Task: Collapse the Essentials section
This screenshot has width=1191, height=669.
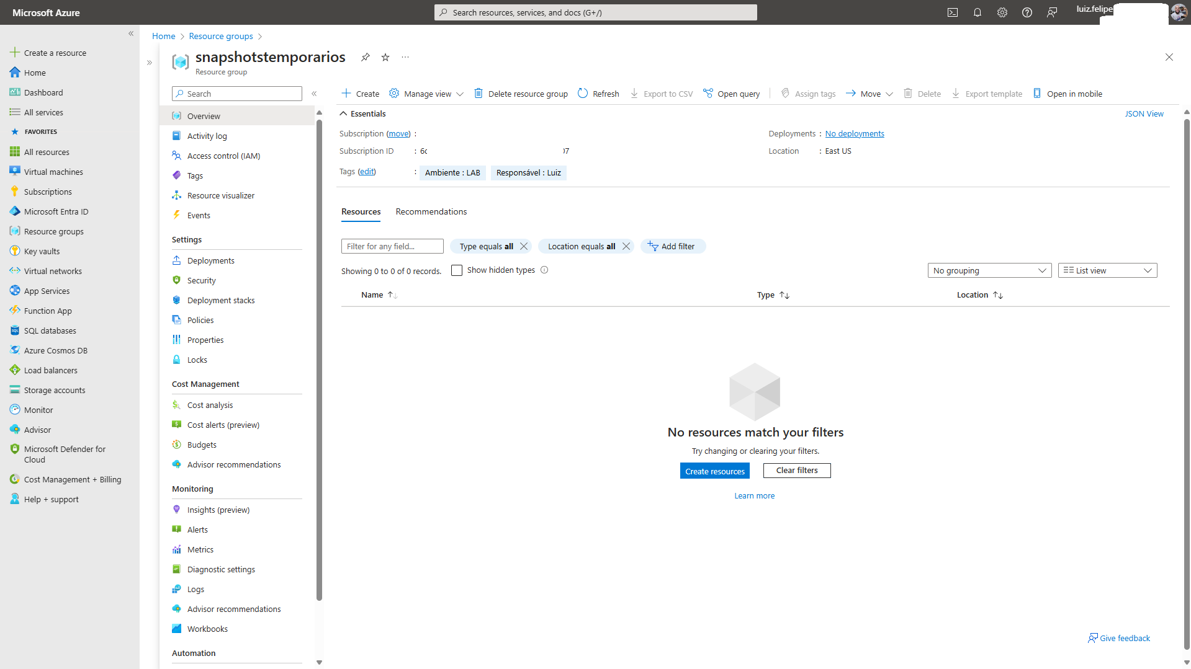Action: pos(343,113)
